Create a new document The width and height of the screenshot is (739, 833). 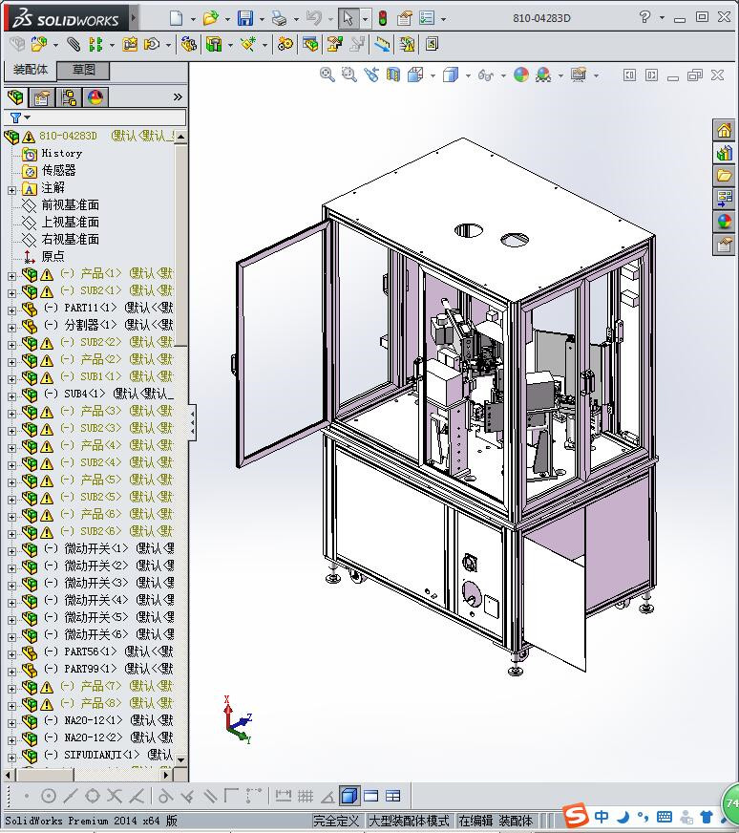(x=176, y=18)
